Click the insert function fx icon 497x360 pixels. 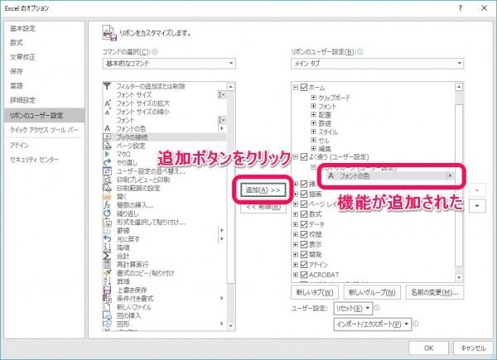tap(107, 205)
